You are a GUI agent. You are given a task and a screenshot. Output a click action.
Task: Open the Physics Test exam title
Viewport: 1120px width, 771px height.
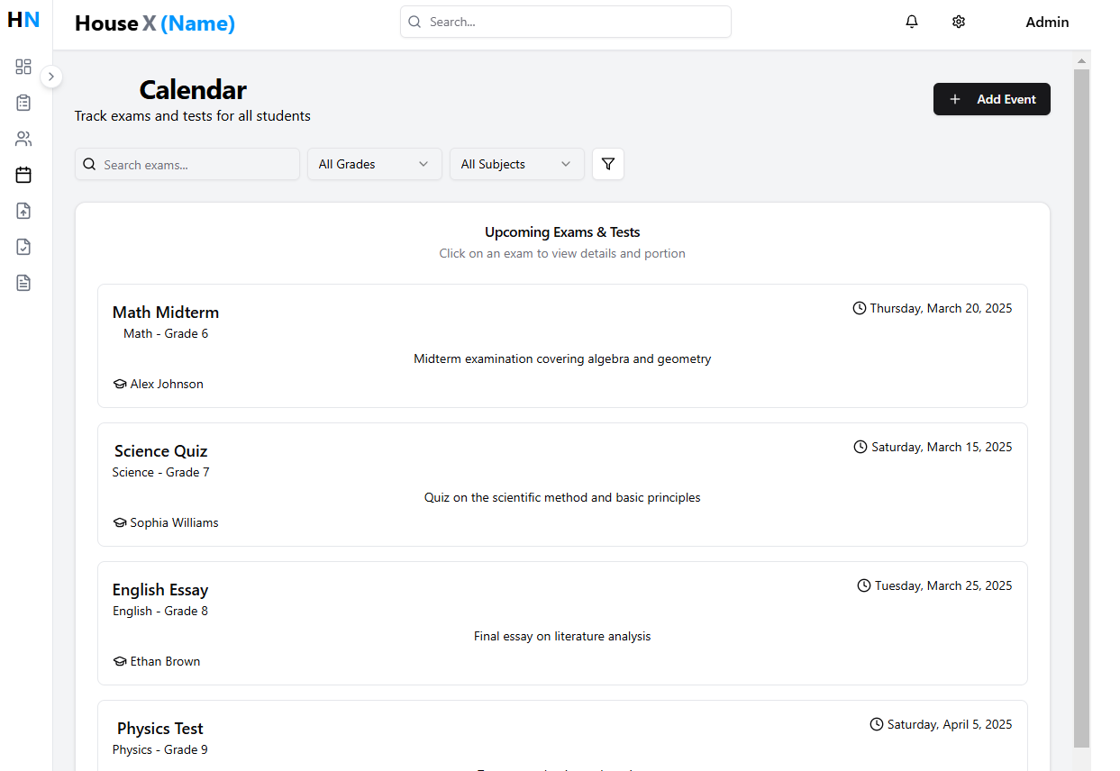tap(160, 729)
